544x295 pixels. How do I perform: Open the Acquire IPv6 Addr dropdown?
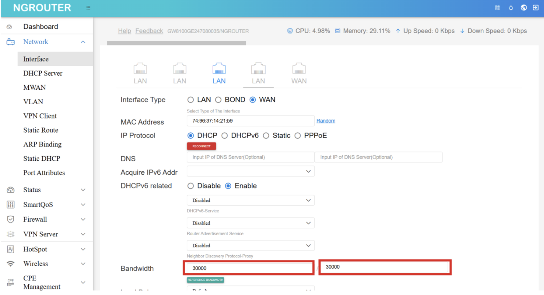click(x=250, y=171)
